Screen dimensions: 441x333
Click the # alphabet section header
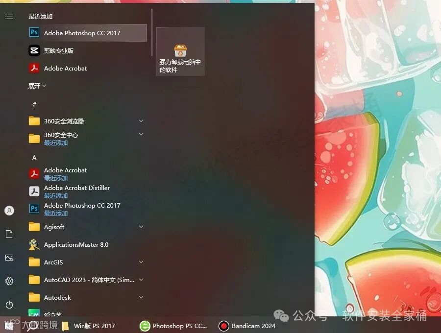click(34, 104)
